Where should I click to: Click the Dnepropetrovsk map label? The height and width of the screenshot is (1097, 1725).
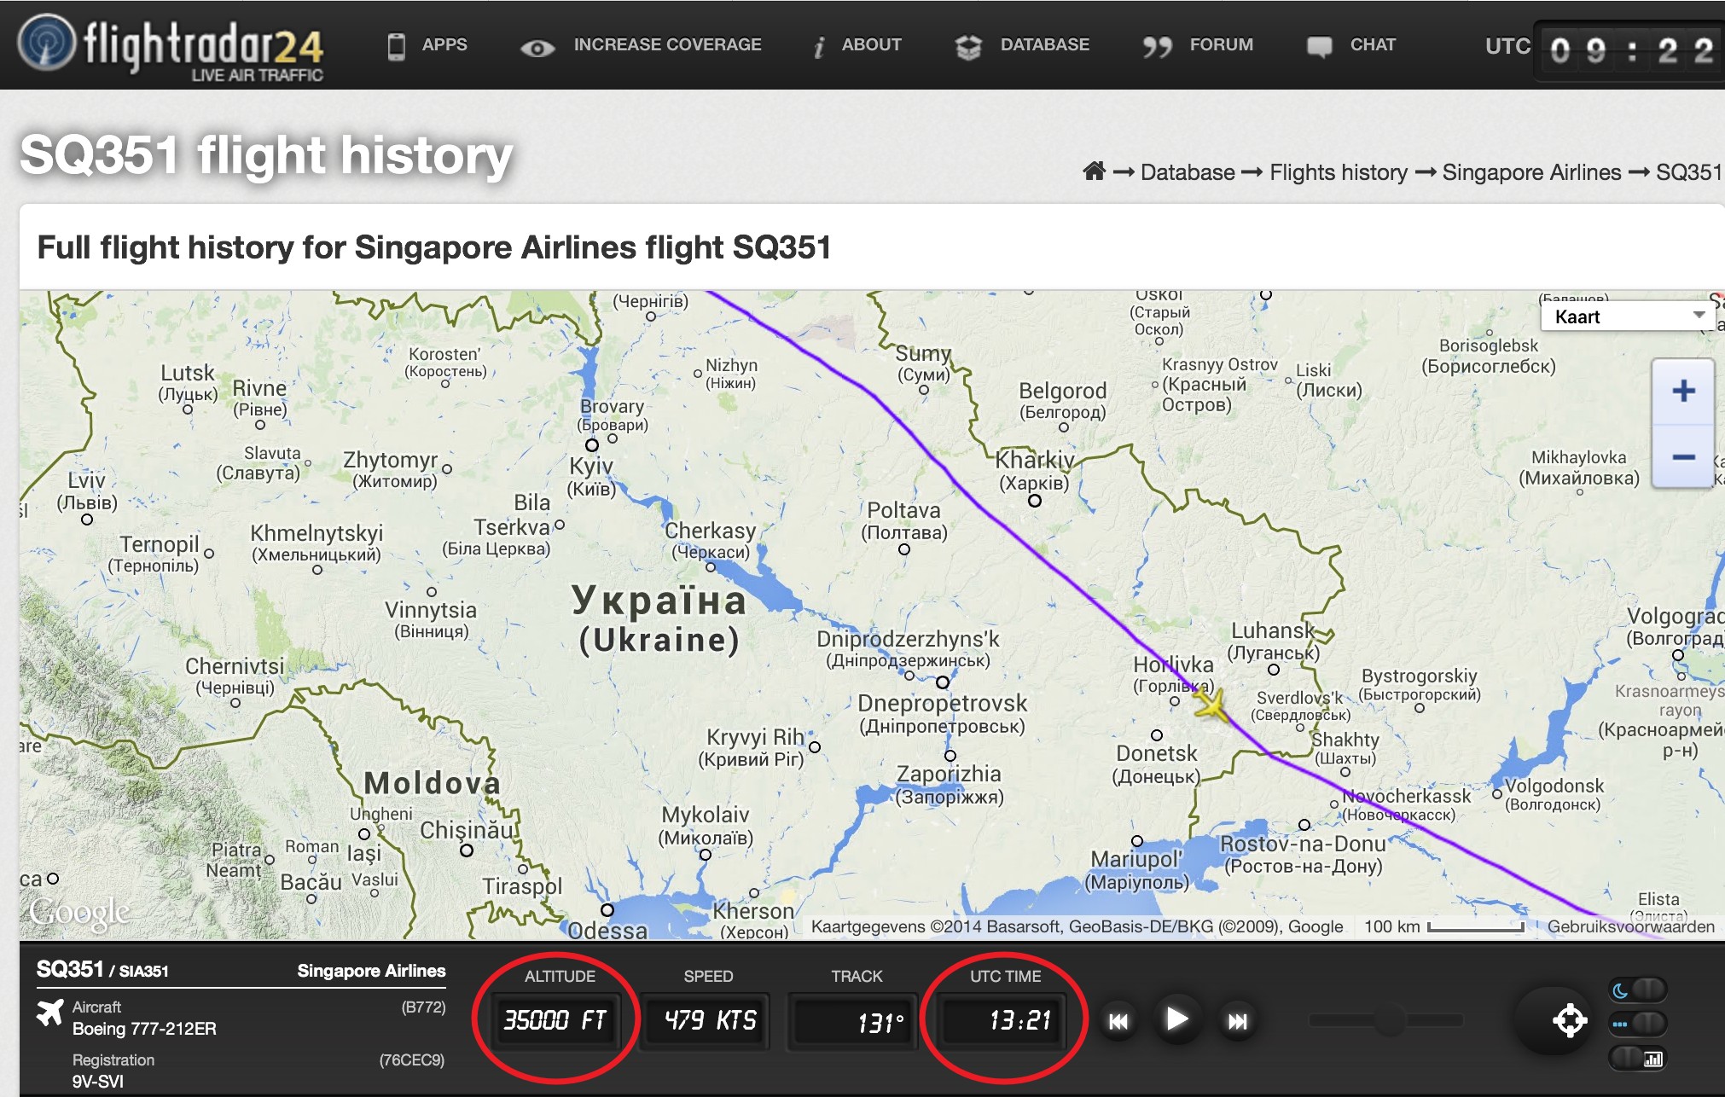point(942,714)
